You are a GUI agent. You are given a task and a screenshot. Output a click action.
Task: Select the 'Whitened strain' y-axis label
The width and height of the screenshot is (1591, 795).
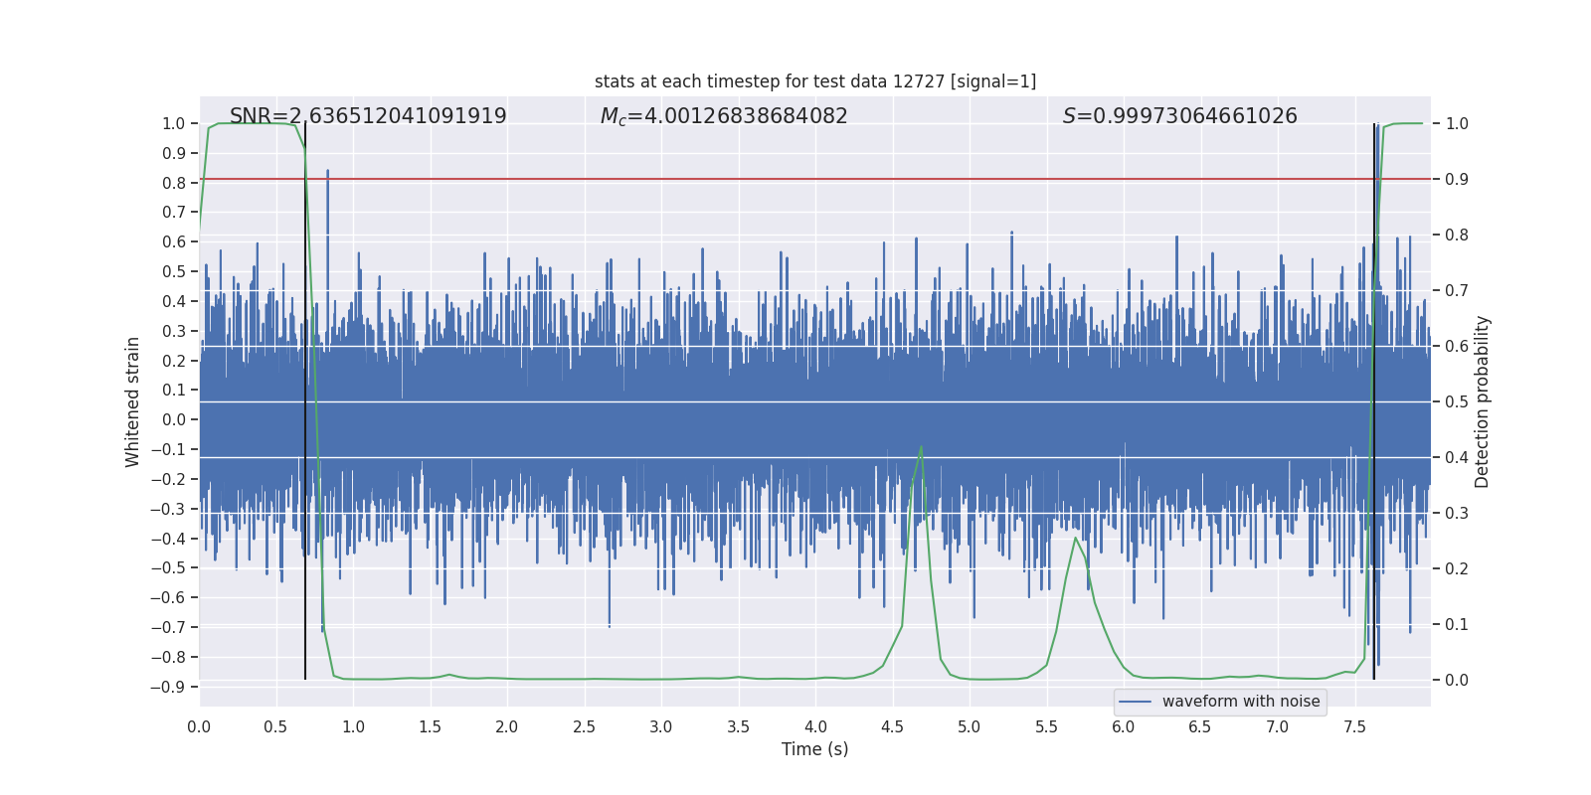tap(133, 401)
